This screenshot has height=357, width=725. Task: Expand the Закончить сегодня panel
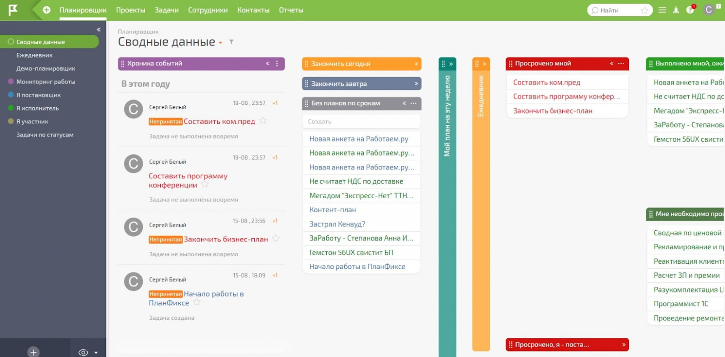click(416, 64)
